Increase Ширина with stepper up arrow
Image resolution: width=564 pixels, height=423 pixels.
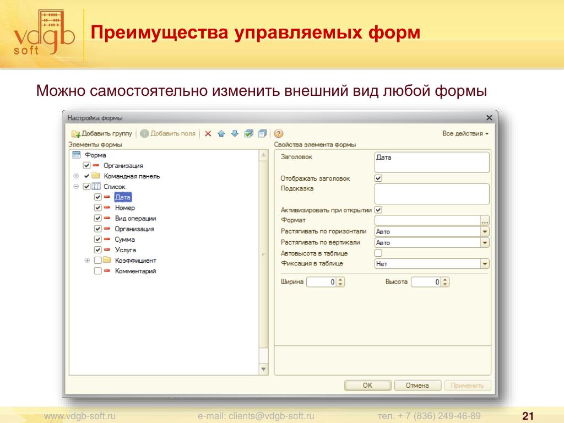[340, 279]
